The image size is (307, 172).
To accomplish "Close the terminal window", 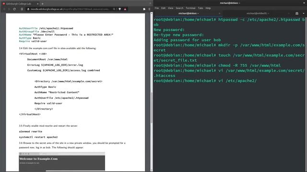I will coord(304,3).
